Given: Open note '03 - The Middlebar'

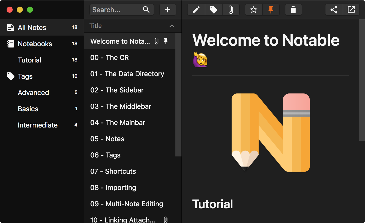Looking at the screenshot, I should (x=130, y=106).
